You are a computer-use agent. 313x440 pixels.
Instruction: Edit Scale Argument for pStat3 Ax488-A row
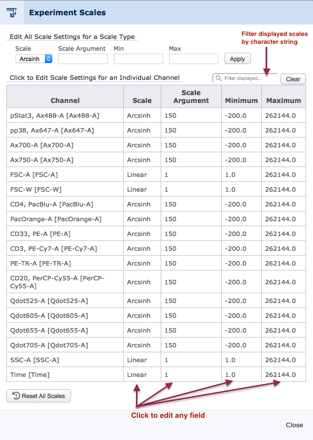[191, 115]
